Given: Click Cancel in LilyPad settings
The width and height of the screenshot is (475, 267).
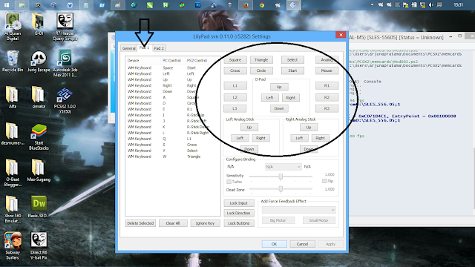Looking at the screenshot, I should tap(302, 244).
